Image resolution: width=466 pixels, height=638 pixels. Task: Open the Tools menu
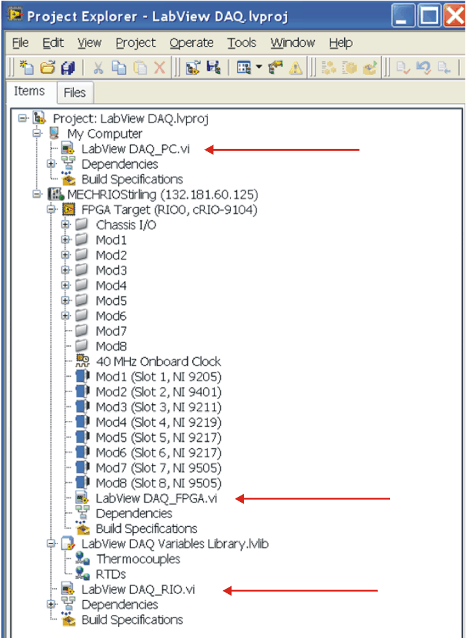242,43
